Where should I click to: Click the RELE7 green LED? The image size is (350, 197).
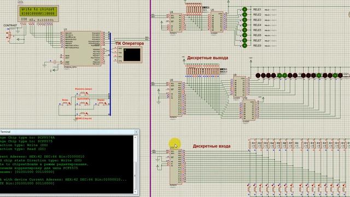[244, 40]
